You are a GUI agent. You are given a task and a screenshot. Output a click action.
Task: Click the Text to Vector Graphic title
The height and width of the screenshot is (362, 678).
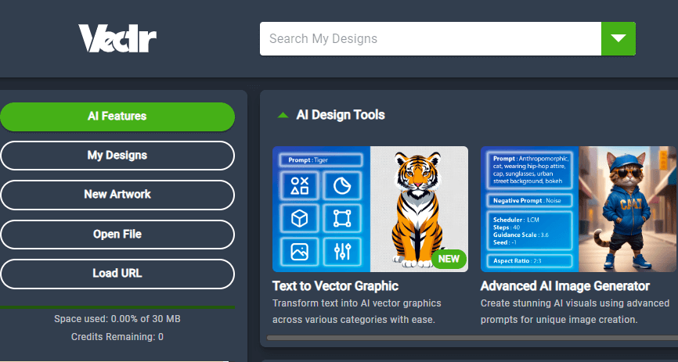tap(335, 286)
